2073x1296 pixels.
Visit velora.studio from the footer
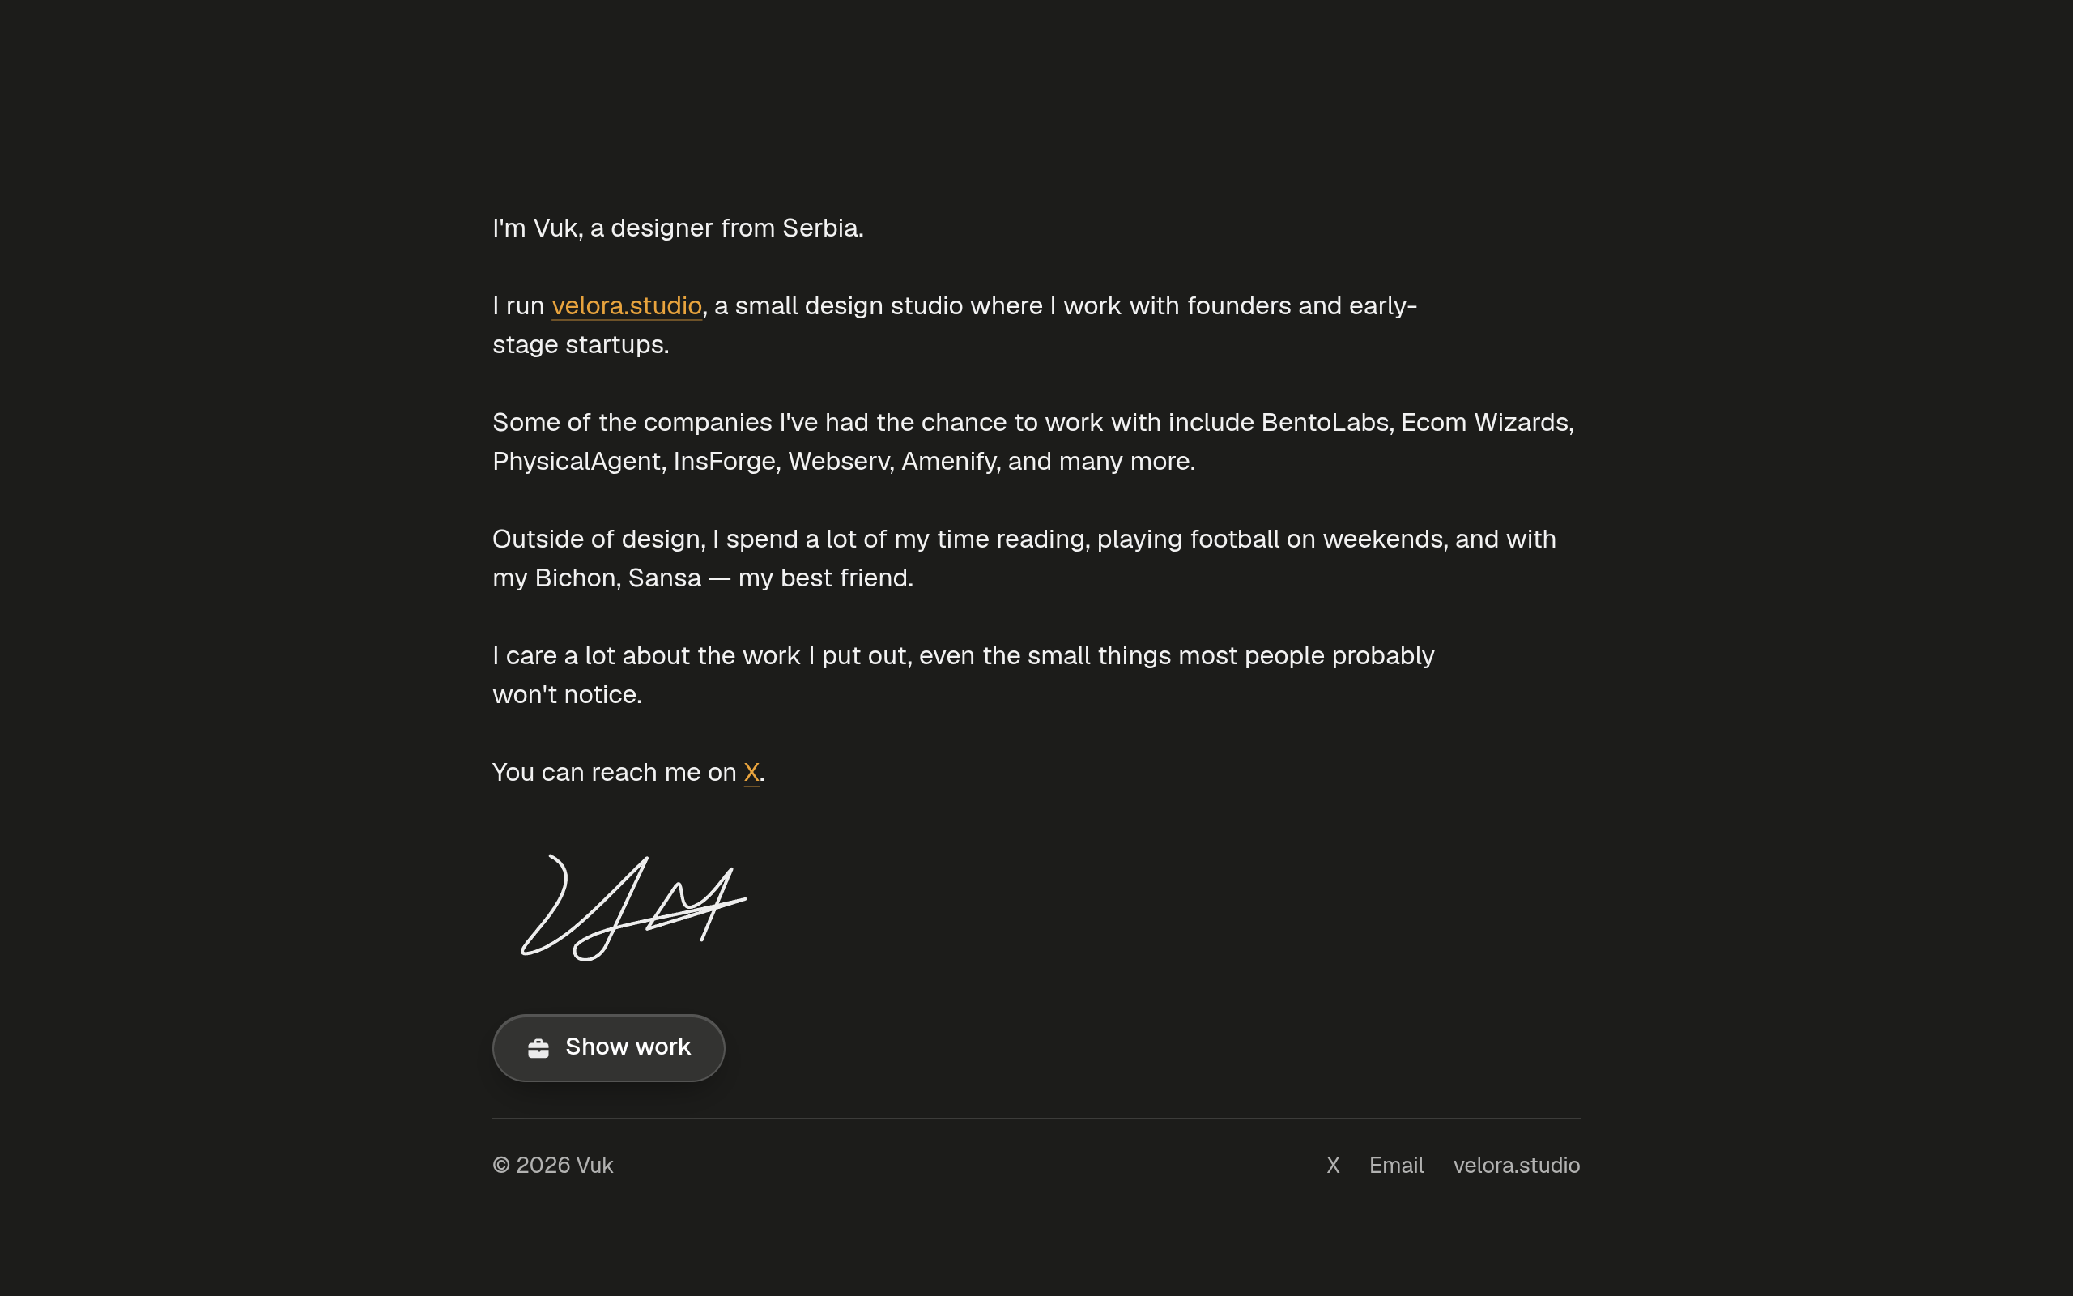(x=1516, y=1166)
